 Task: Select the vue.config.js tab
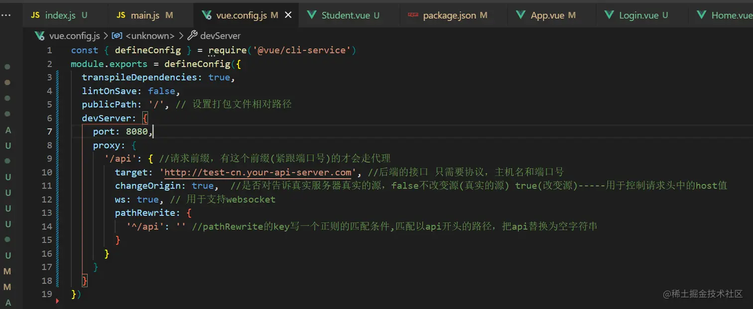click(x=247, y=15)
